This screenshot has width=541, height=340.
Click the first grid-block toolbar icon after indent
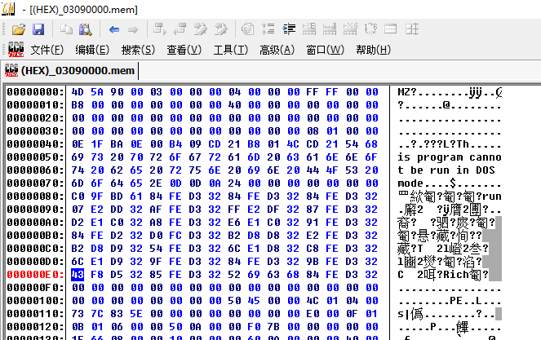(308, 29)
